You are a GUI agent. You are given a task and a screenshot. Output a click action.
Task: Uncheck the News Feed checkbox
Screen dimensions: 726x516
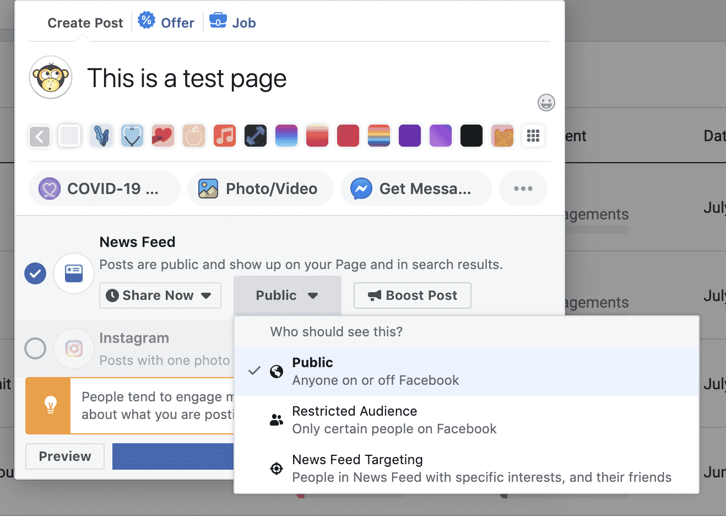(x=35, y=273)
